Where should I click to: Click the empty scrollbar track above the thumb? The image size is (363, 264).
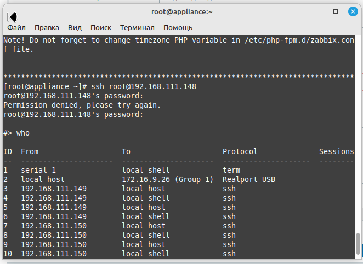click(x=359, y=137)
